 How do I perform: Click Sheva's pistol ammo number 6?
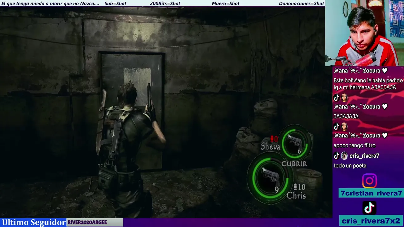(x=299, y=151)
